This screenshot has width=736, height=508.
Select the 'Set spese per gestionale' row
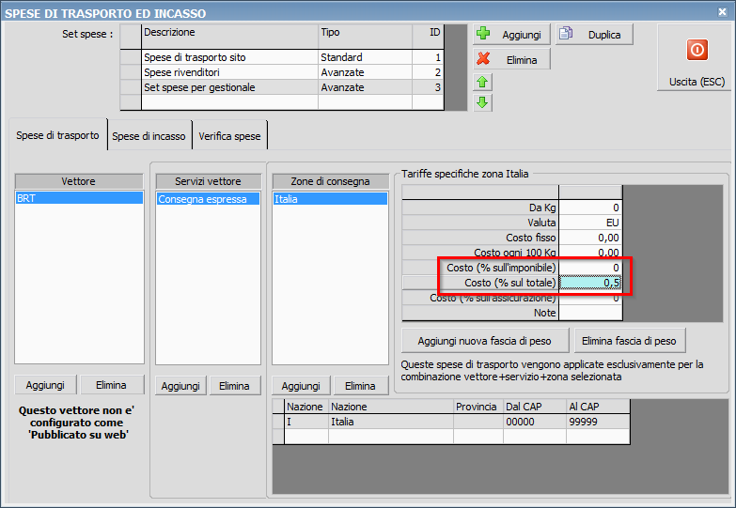(282, 87)
